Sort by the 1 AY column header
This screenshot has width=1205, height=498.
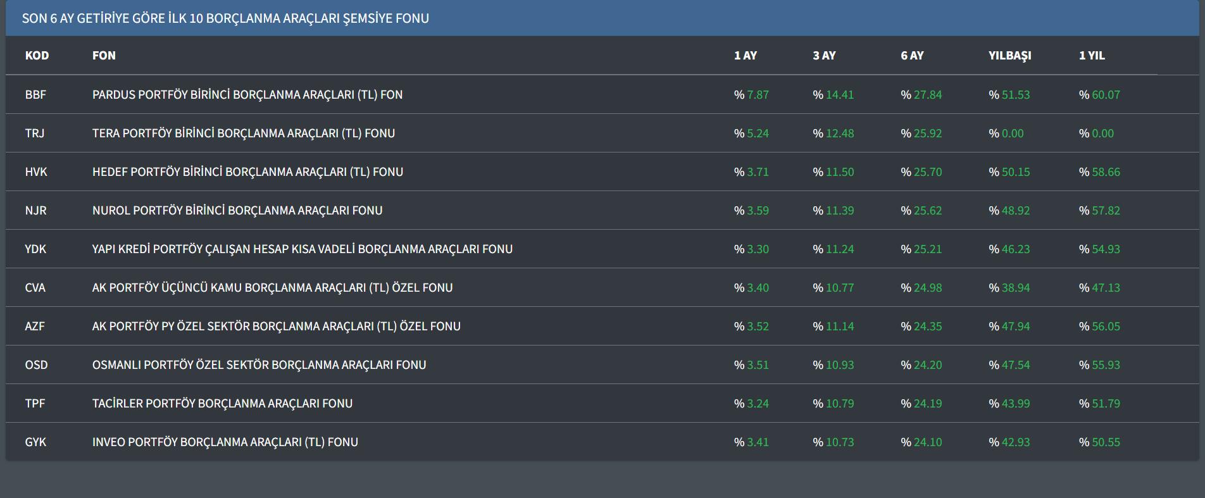click(x=745, y=56)
